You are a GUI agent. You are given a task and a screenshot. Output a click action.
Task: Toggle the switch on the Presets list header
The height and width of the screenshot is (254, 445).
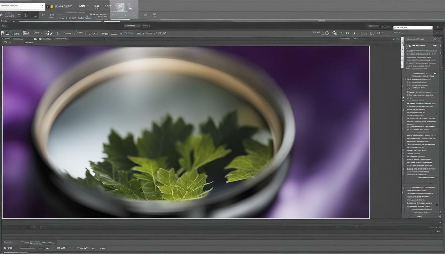434,46
